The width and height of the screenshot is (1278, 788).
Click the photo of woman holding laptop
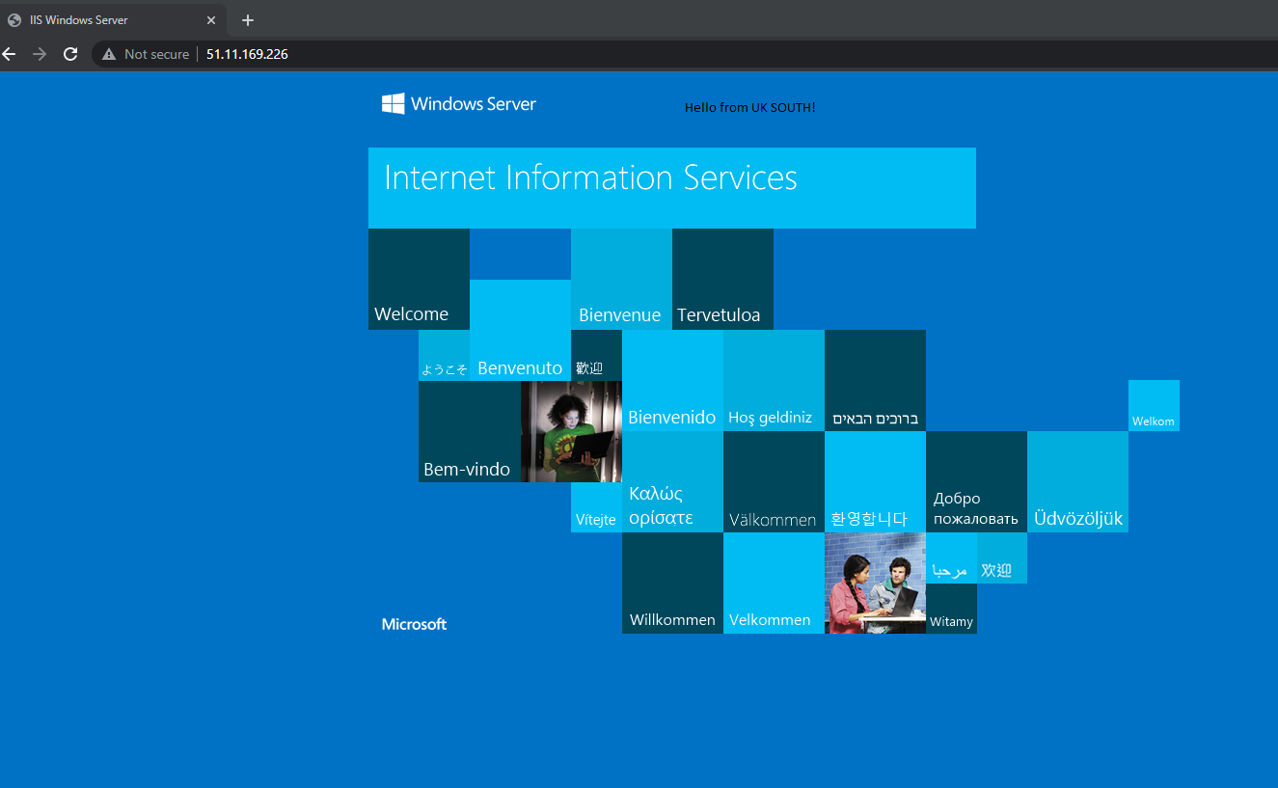pos(571,432)
